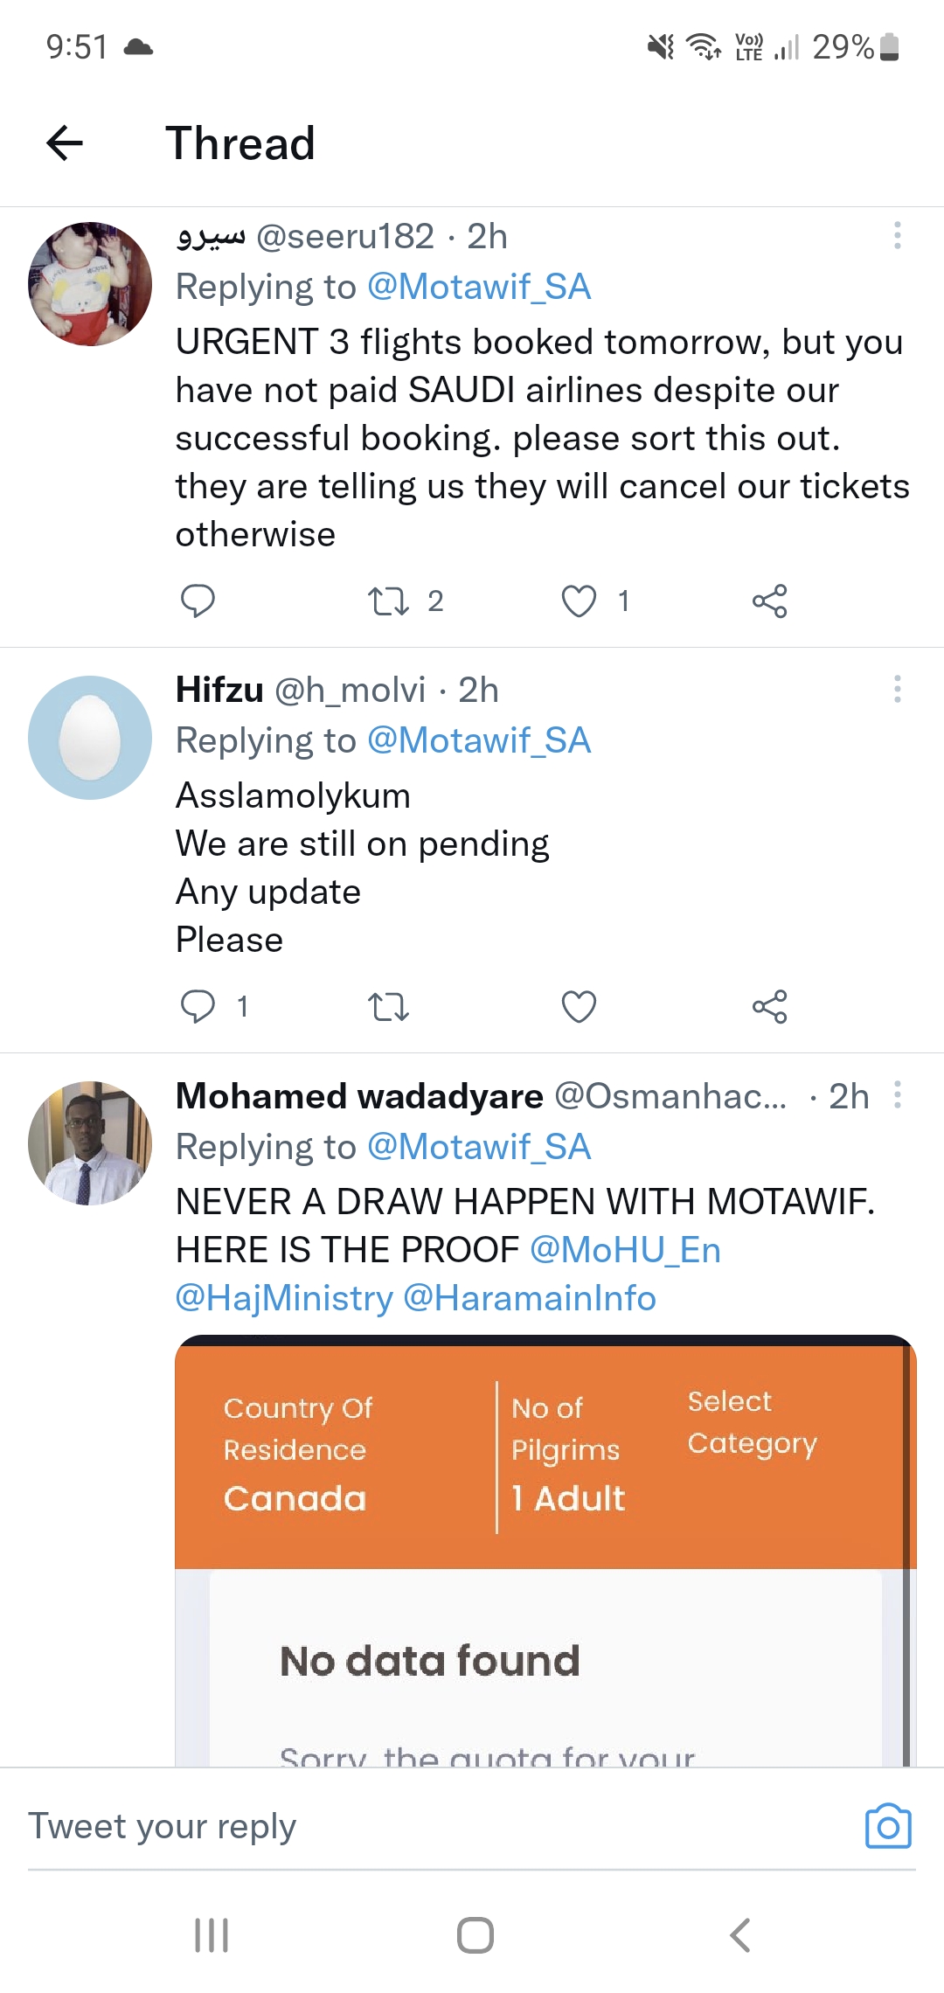
Task: Attach a photo with the camera icon
Action: pos(888,1827)
